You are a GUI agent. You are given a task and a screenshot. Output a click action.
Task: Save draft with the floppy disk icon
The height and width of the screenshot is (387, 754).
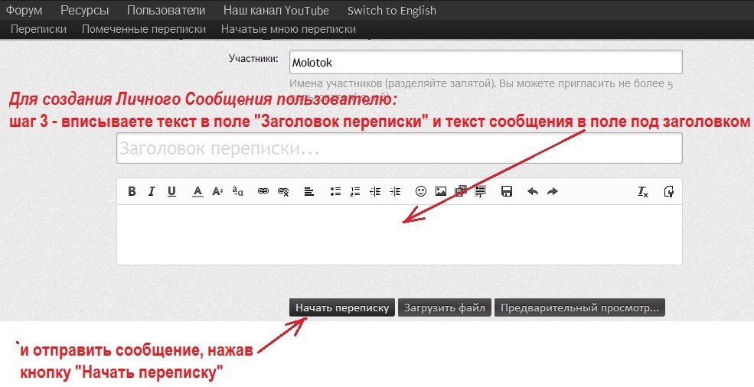pyautogui.click(x=506, y=192)
